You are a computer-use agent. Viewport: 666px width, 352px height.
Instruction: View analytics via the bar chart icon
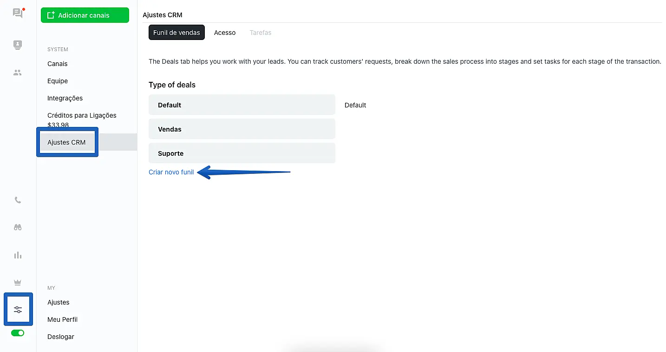pos(17,255)
